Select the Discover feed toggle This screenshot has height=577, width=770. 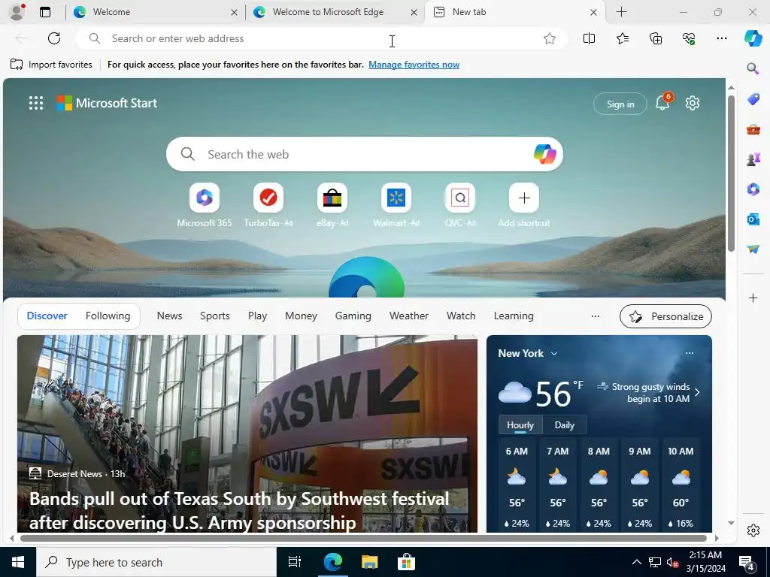(47, 316)
